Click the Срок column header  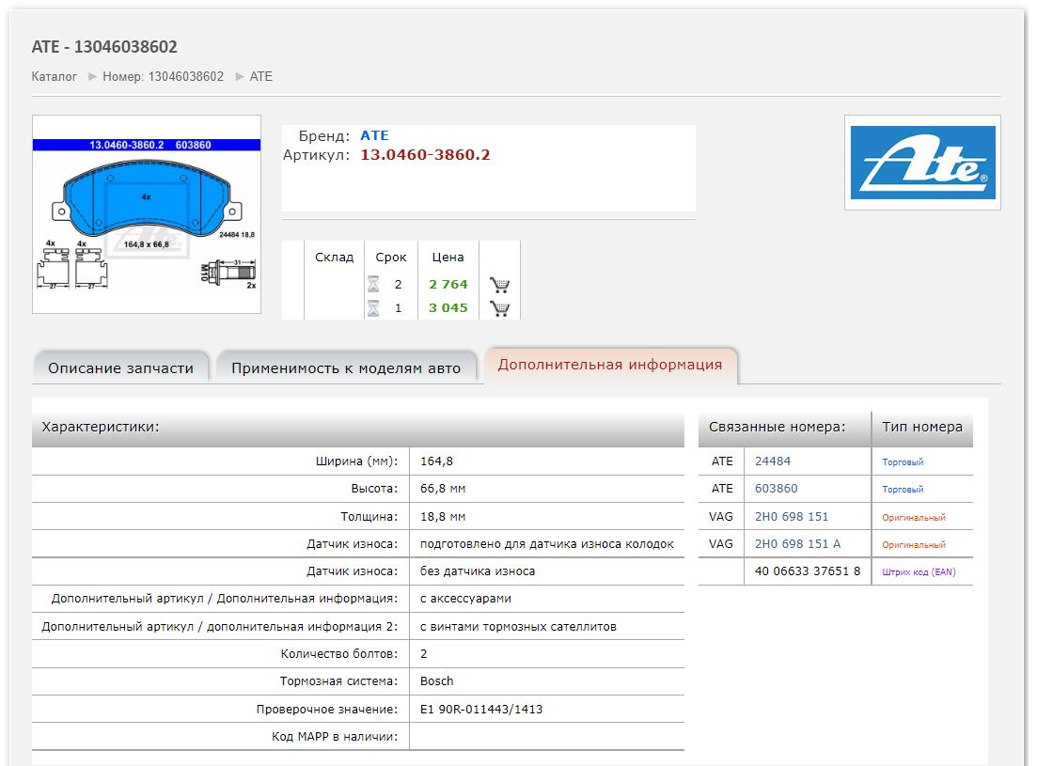coord(391,258)
